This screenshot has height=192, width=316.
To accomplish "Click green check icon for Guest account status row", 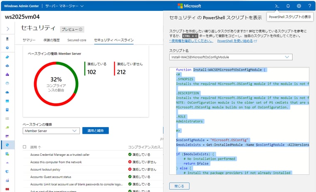I will click(x=130, y=177).
